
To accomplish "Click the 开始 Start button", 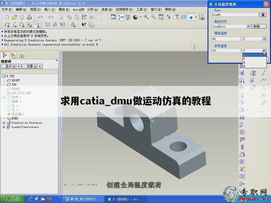I will point(13,199).
